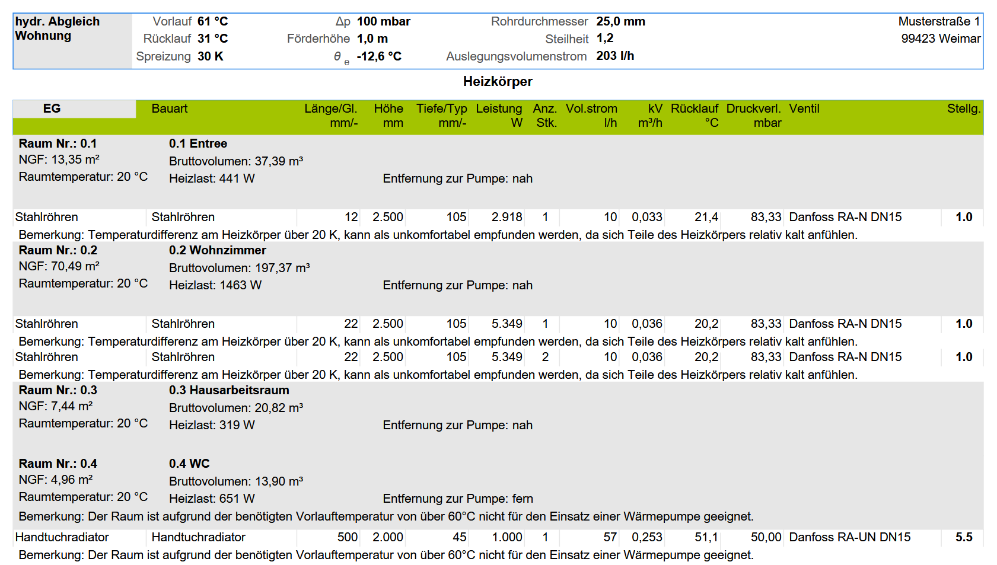This screenshot has width=997, height=565.
Task: Select the EG floor tab
Action: 52,108
